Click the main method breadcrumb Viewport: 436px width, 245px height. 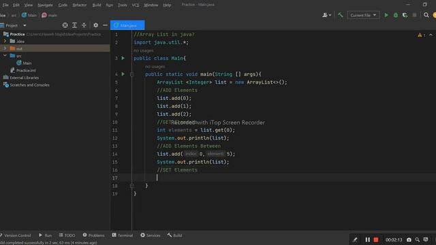click(49, 15)
